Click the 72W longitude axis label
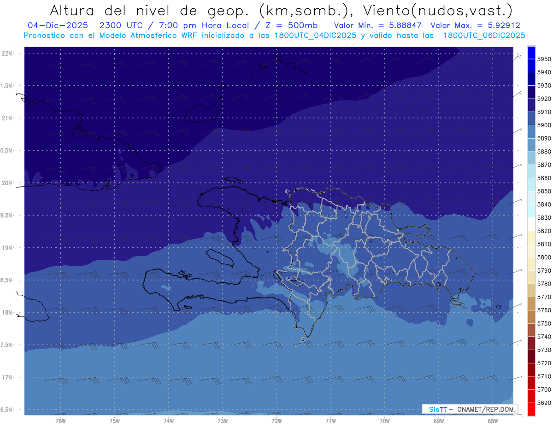Image resolution: width=553 pixels, height=427 pixels. pos(276,421)
